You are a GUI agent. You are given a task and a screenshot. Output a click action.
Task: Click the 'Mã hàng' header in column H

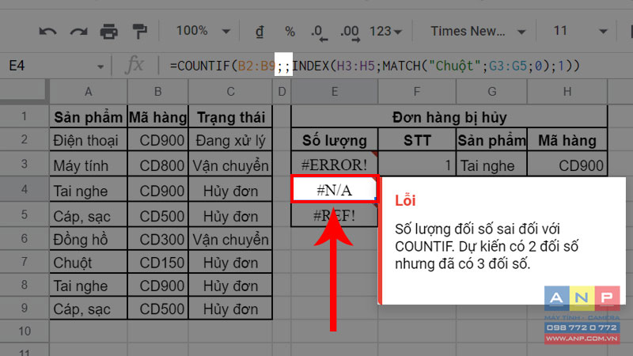567,141
